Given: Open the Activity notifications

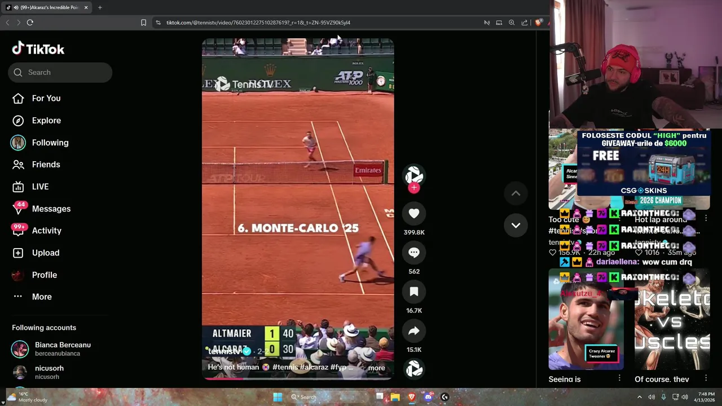Looking at the screenshot, I should pyautogui.click(x=37, y=231).
